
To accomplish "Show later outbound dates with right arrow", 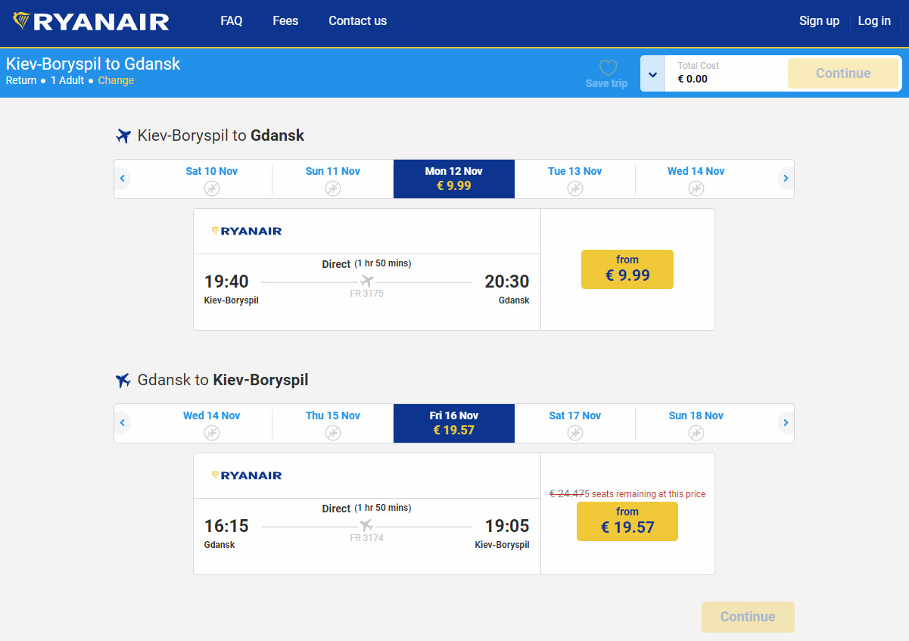I will 786,179.
